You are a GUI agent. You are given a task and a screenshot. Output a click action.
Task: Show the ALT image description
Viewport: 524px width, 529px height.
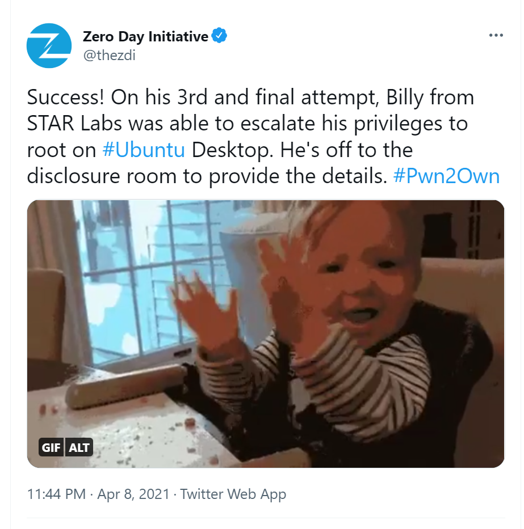point(79,447)
